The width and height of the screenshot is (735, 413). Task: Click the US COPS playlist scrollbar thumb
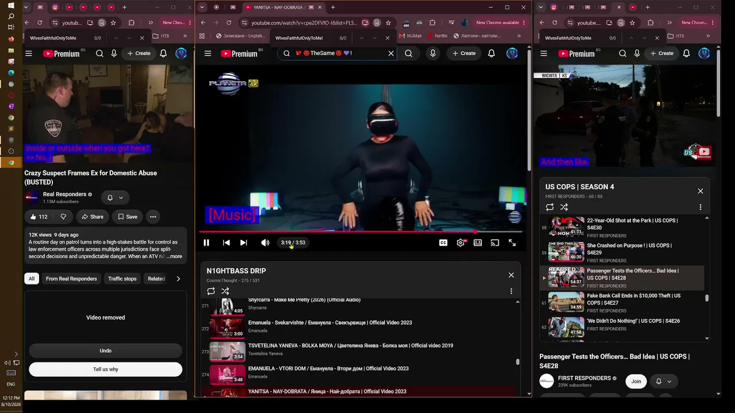click(x=707, y=298)
